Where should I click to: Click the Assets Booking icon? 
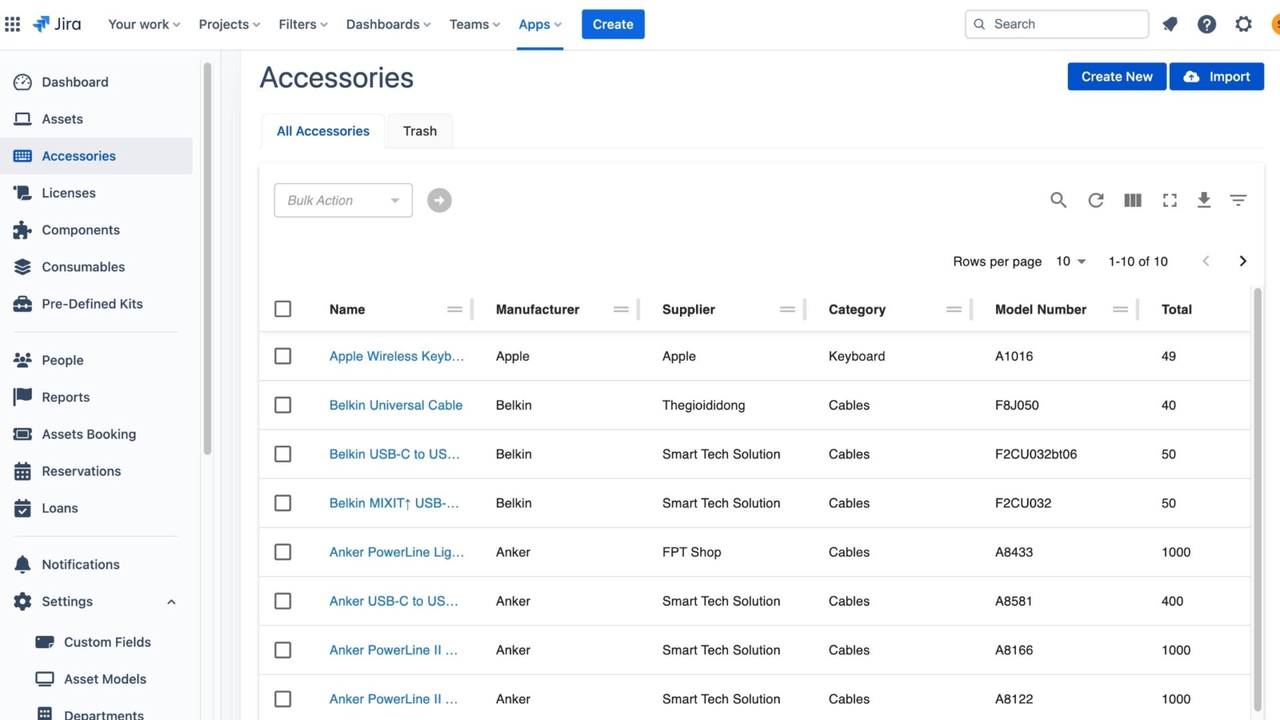click(x=23, y=434)
